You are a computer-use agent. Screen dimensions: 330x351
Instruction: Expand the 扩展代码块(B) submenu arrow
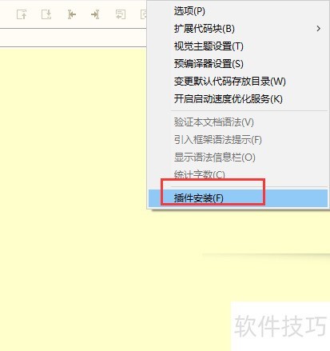(319, 29)
